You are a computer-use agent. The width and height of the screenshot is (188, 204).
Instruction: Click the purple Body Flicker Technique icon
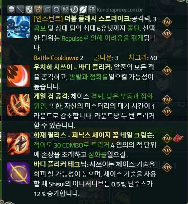pyautogui.click(x=18, y=173)
